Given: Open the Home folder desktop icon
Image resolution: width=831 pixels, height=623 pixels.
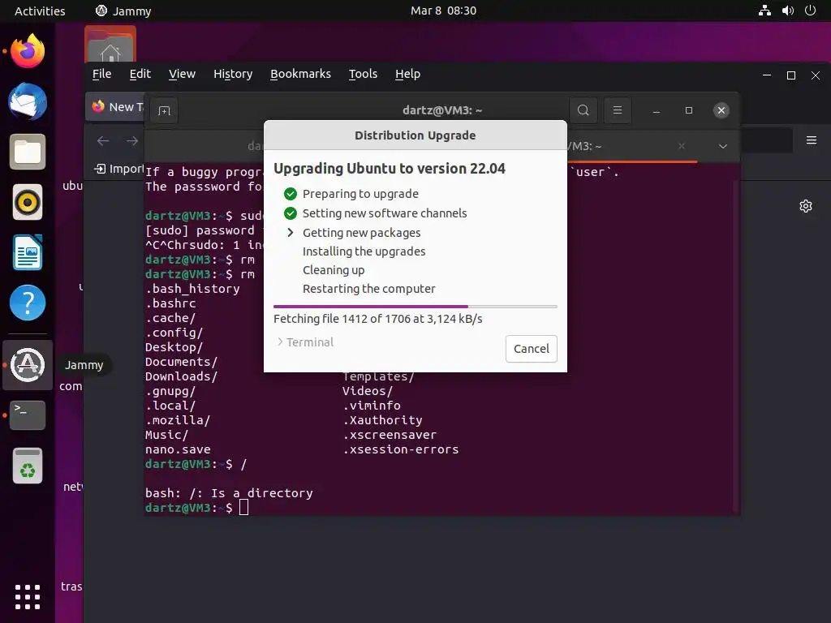Looking at the screenshot, I should (110, 45).
